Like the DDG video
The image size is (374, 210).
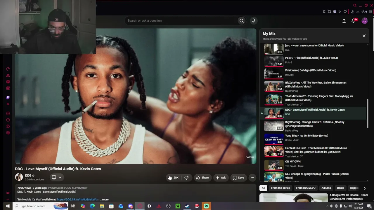coord(173,178)
